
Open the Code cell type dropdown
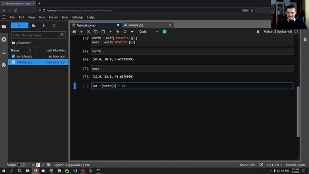pyautogui.click(x=149, y=31)
